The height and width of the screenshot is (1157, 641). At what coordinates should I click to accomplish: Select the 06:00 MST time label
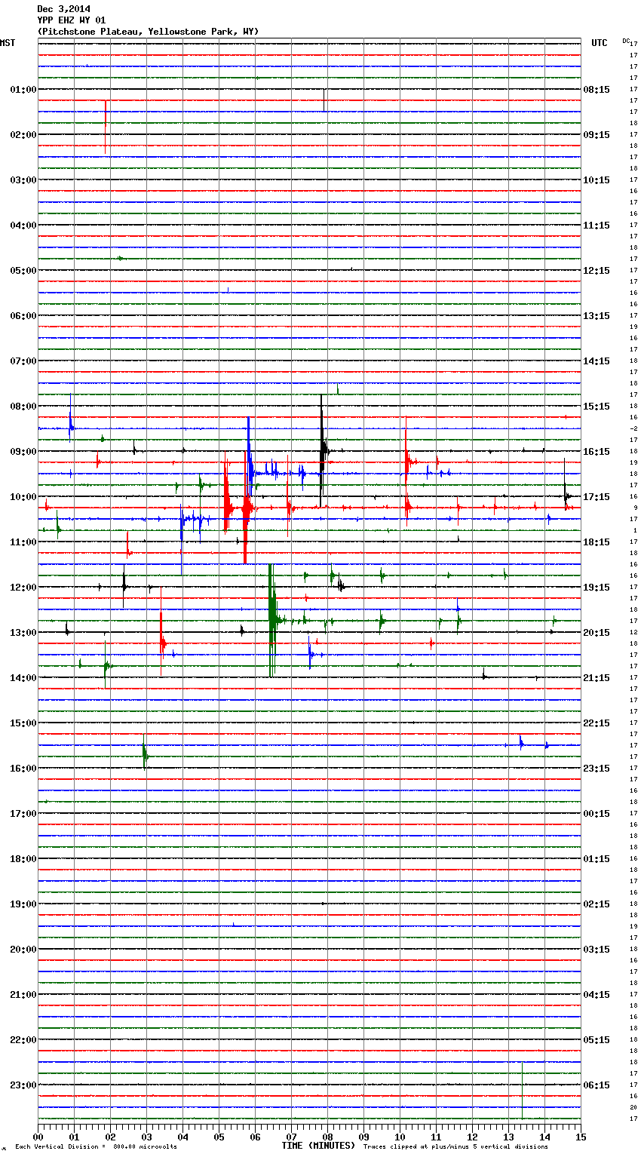23,316
